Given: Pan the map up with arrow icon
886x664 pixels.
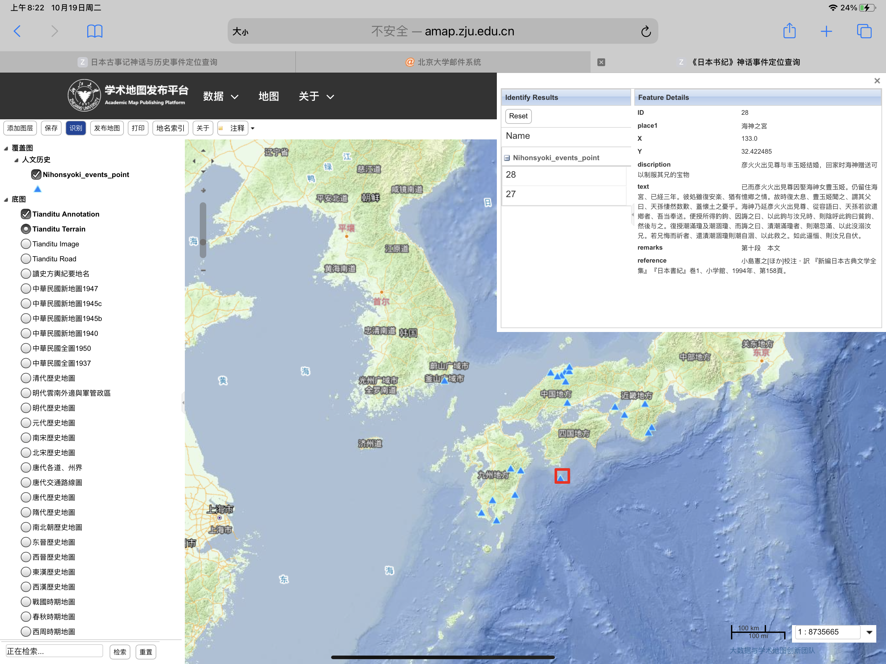Looking at the screenshot, I should tap(203, 150).
